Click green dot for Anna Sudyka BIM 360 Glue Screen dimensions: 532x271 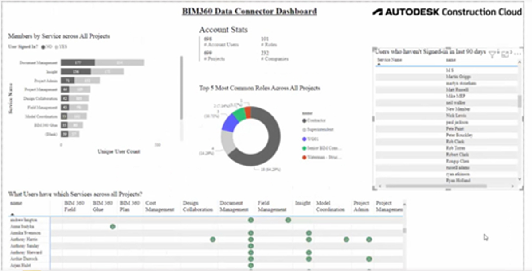coord(113,226)
